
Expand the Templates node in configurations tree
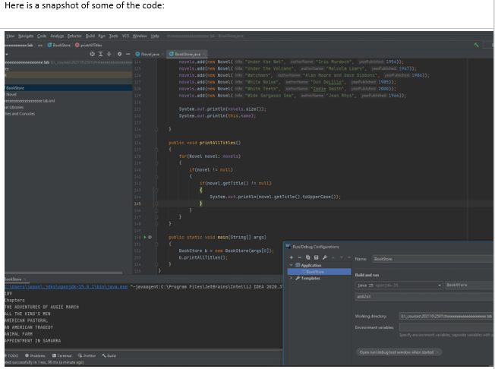tap(291, 278)
